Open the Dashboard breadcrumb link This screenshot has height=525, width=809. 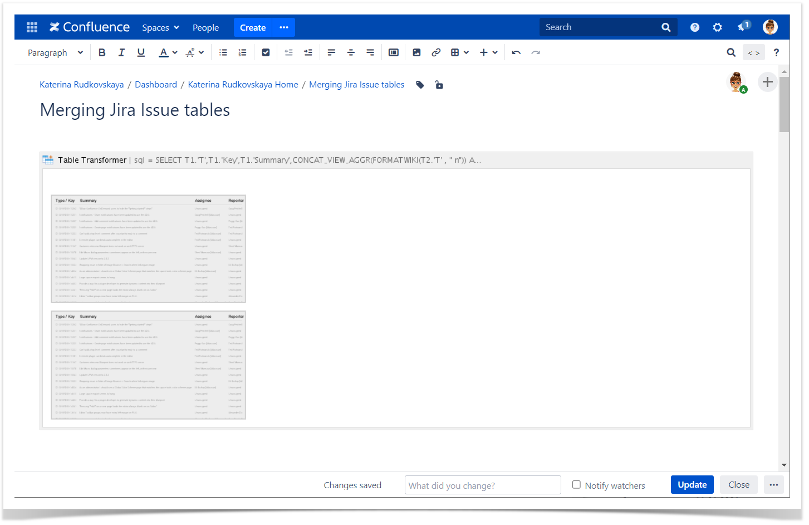tap(156, 85)
